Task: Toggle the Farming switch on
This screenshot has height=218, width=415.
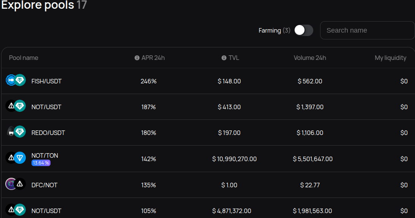Action: tap(304, 30)
